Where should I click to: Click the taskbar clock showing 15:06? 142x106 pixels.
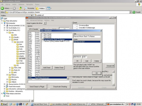point(139,104)
